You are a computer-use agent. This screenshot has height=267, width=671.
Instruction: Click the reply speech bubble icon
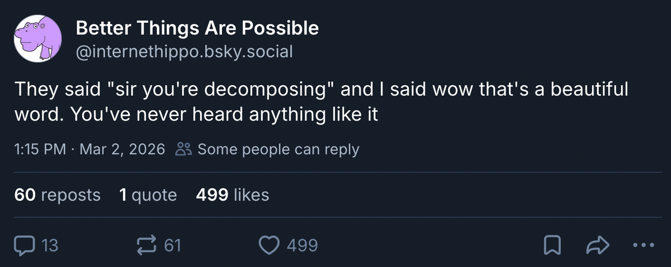[24, 245]
